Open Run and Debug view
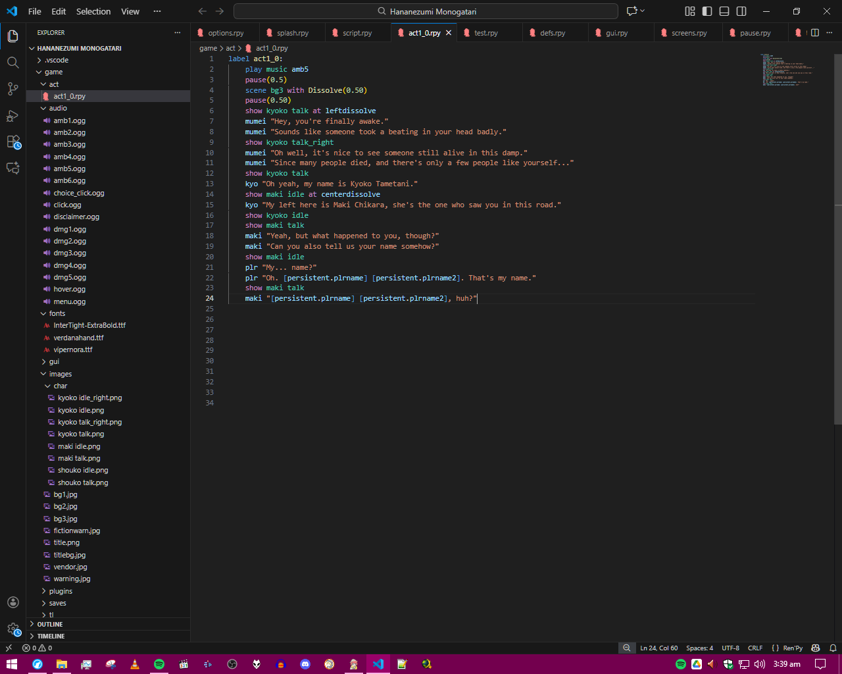842x674 pixels. [12, 116]
